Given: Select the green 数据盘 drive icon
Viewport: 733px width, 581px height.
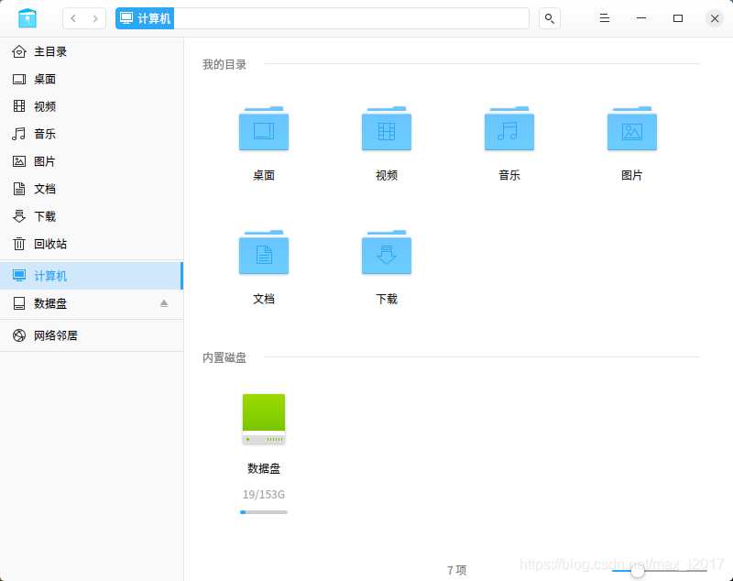Looking at the screenshot, I should coord(264,419).
